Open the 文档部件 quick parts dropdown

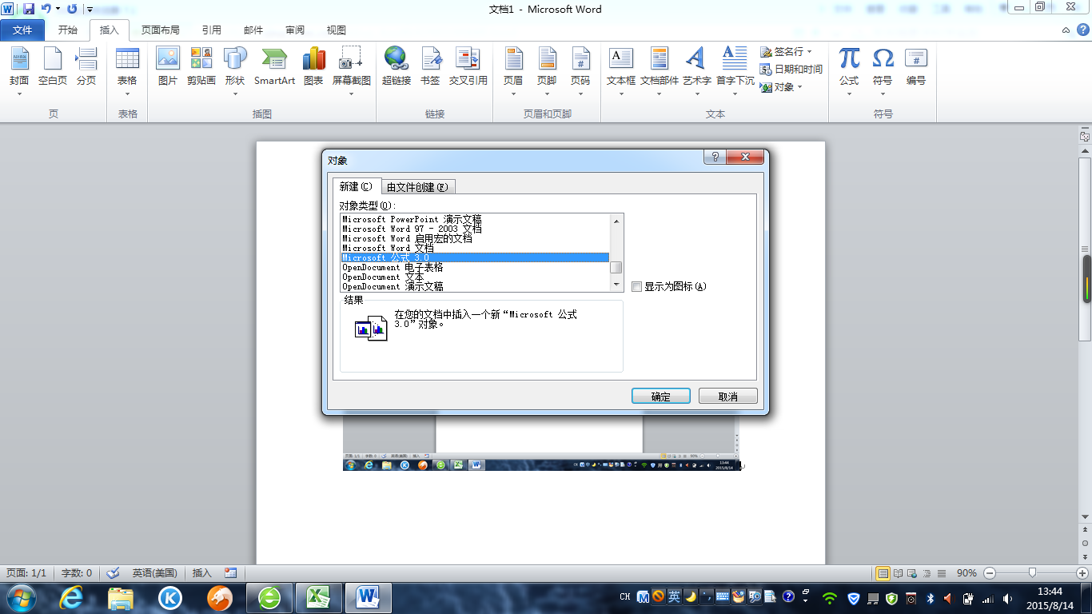click(x=660, y=93)
